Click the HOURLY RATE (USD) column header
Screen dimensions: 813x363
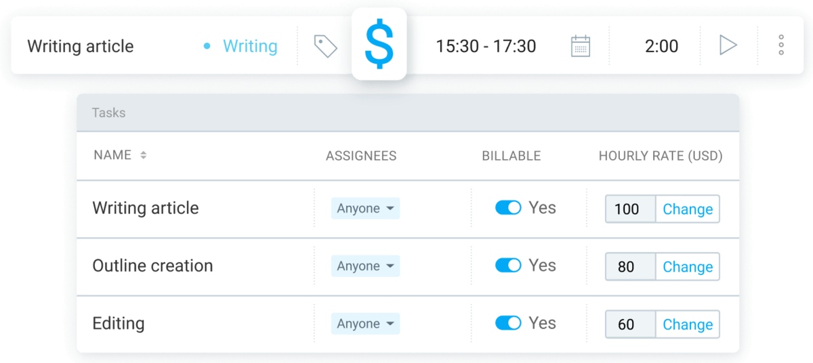tap(660, 156)
